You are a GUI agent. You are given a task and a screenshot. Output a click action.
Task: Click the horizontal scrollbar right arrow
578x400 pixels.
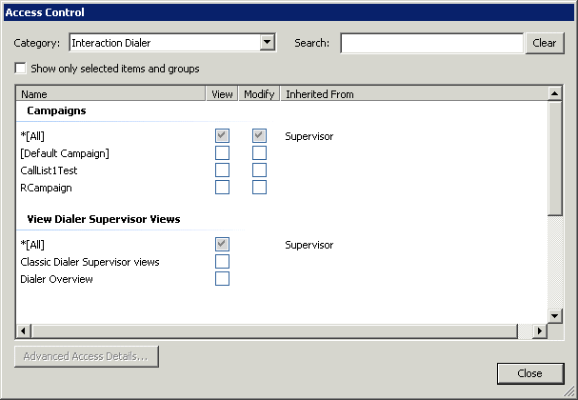(x=540, y=331)
